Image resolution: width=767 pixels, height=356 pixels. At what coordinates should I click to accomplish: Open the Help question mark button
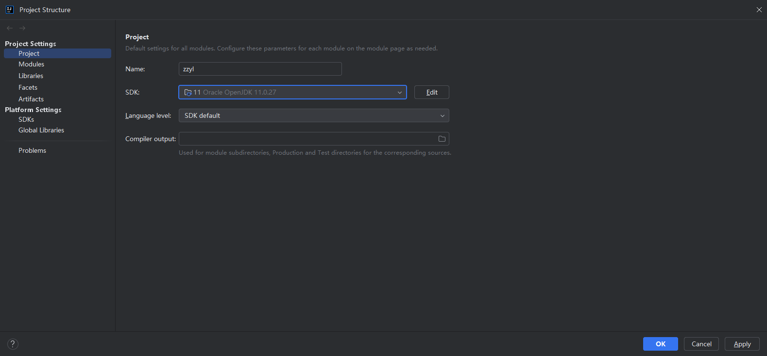pos(13,344)
